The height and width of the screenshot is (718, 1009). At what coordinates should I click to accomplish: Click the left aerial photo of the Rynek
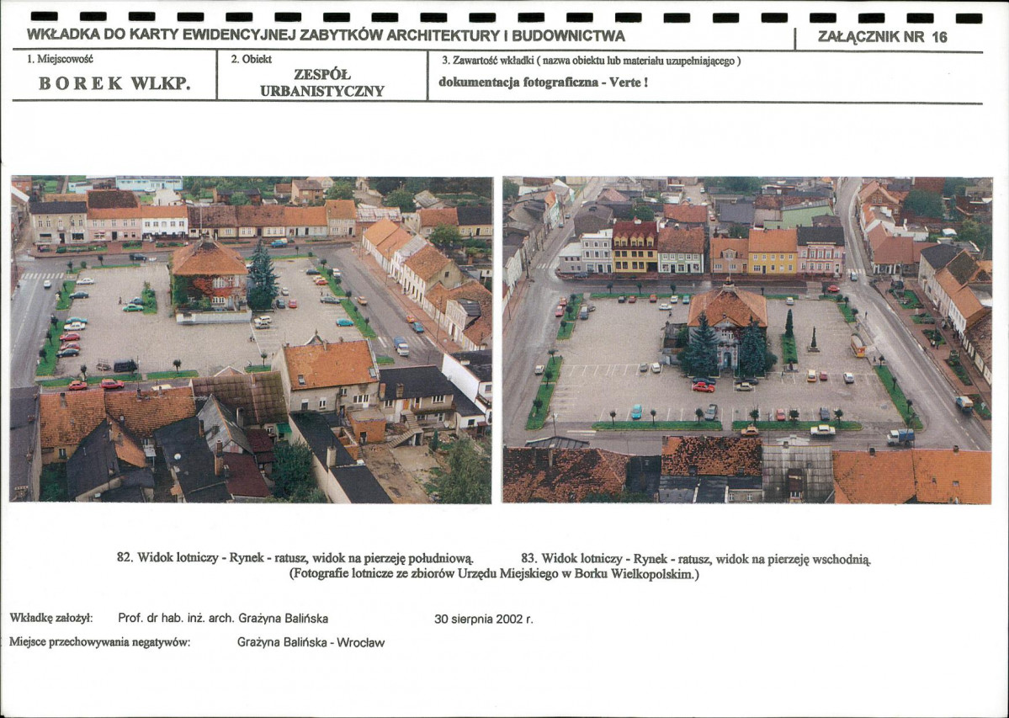[x=251, y=340]
